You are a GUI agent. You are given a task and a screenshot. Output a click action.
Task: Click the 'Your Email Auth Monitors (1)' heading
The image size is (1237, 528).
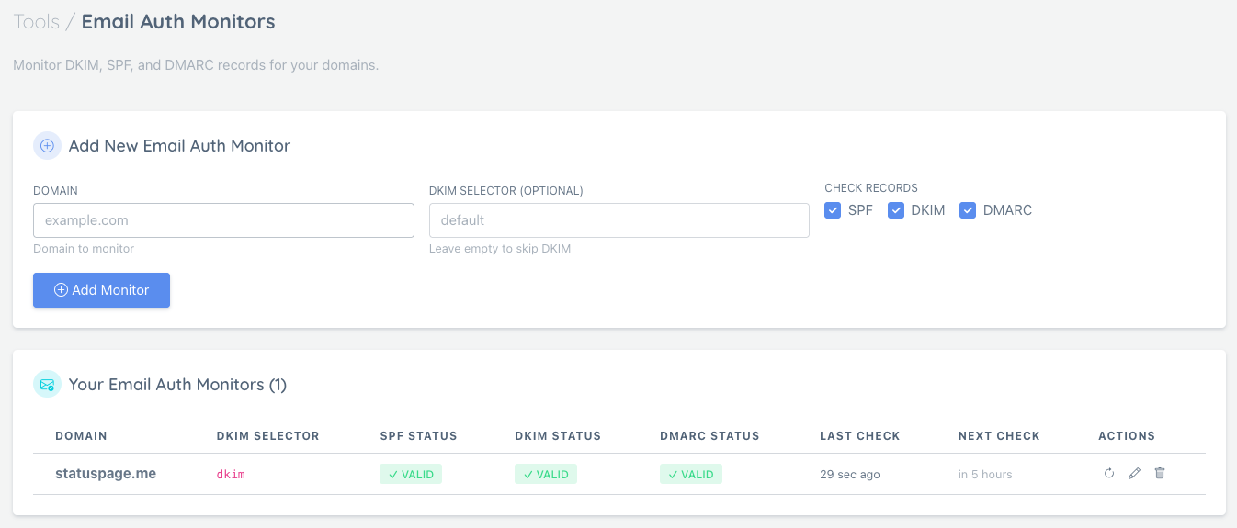click(x=177, y=385)
